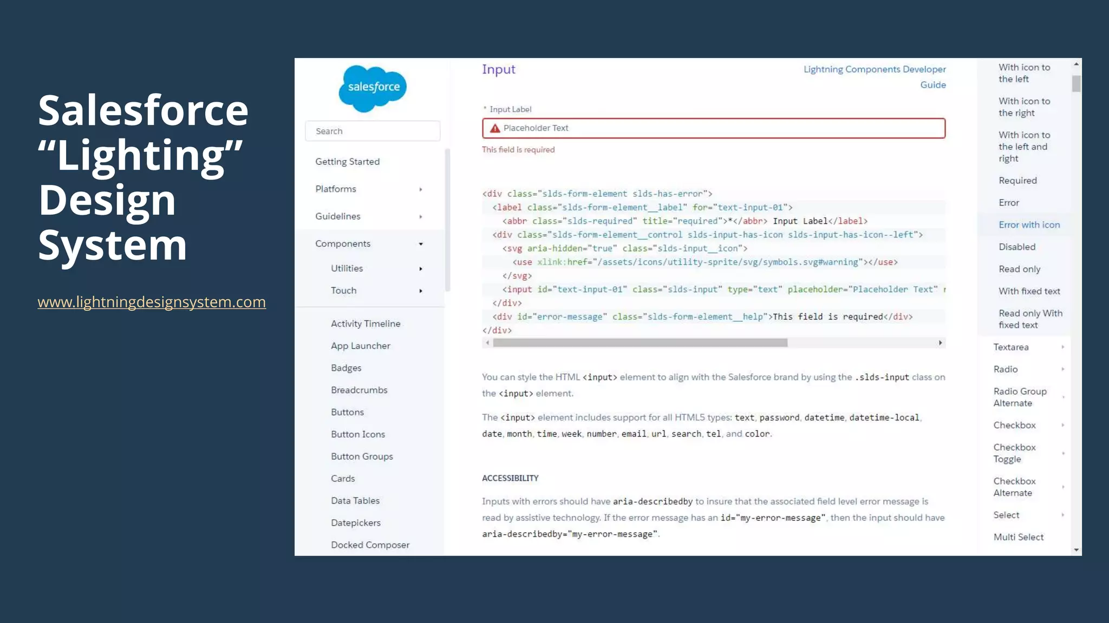Go to Error input variant
This screenshot has height=623, width=1109.
1009,203
